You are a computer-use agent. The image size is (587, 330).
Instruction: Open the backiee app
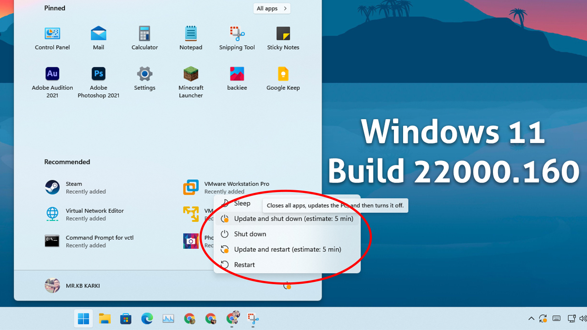coord(237,78)
